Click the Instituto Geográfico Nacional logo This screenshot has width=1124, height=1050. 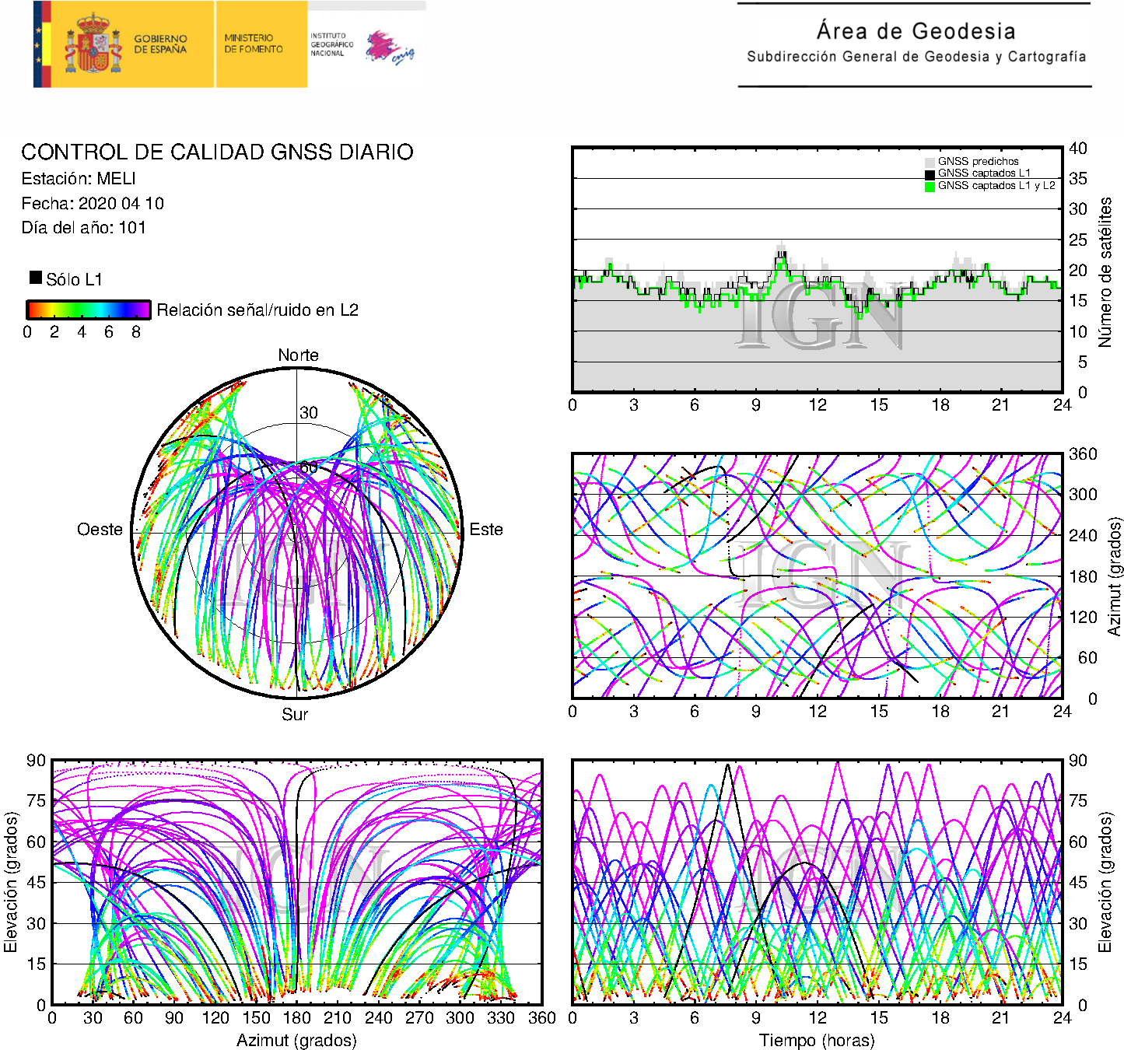click(x=362, y=45)
